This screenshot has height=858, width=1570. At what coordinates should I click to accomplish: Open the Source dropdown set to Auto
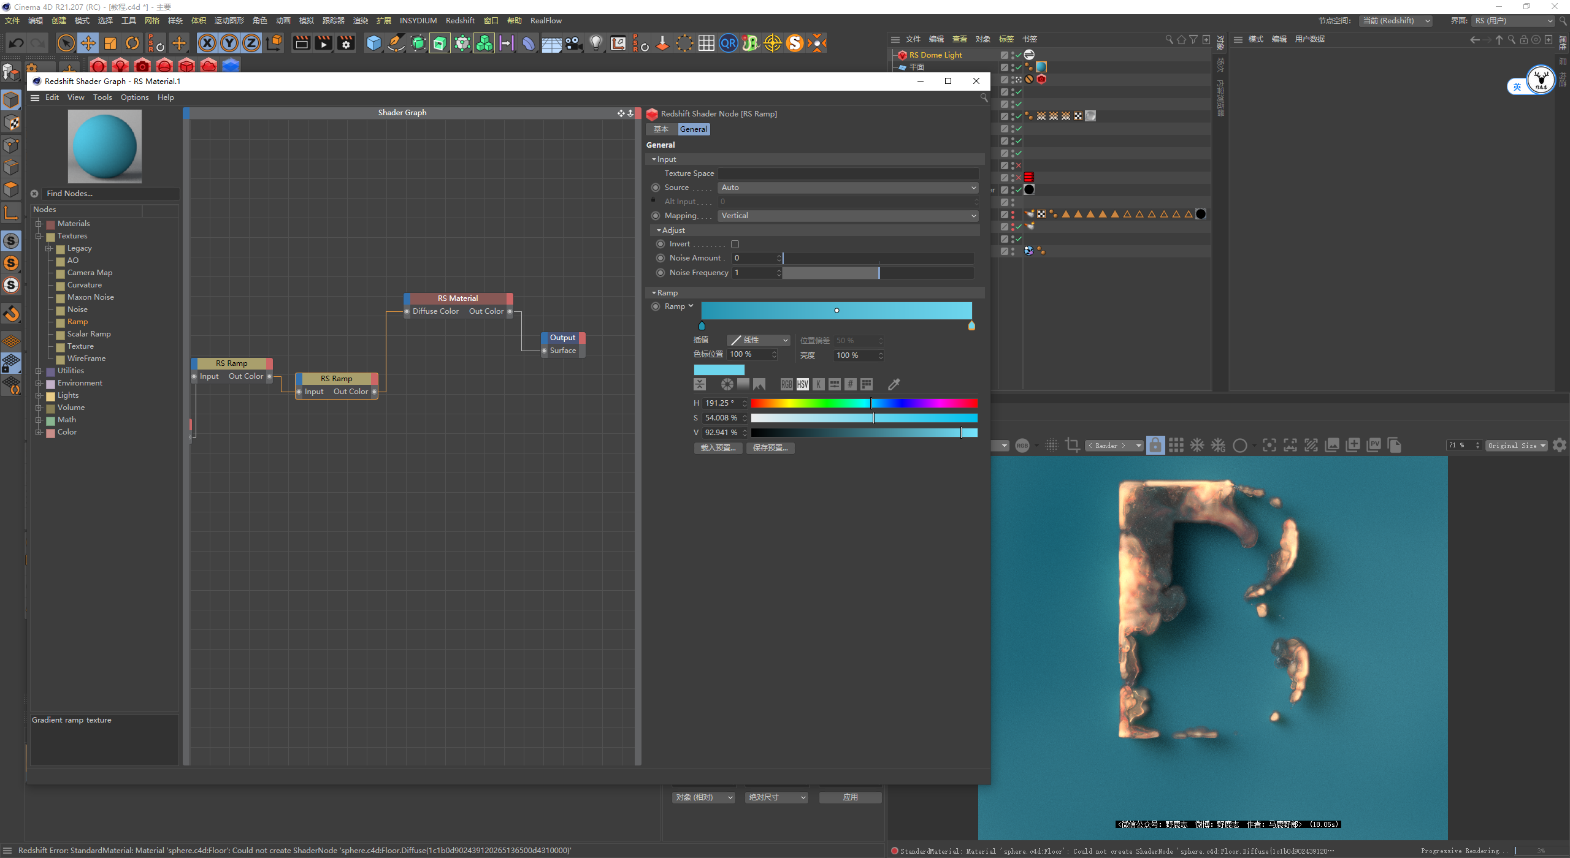point(848,188)
